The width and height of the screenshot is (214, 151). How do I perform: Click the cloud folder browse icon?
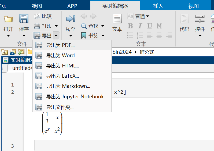click(x=13, y=52)
